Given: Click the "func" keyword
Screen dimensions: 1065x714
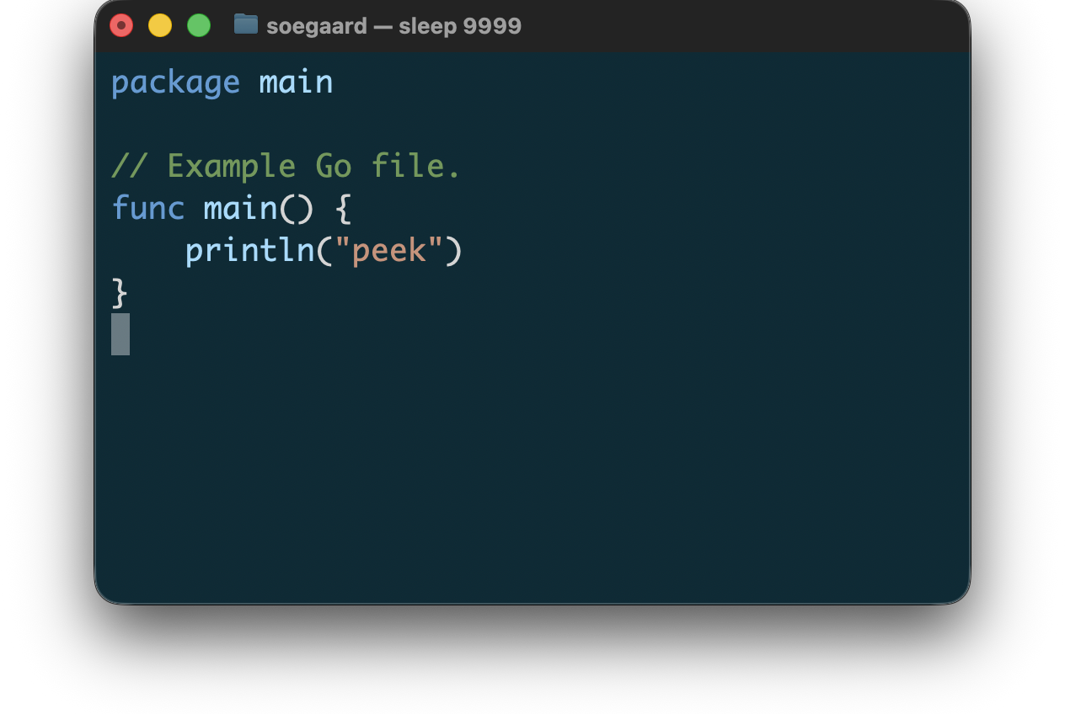Looking at the screenshot, I should pos(147,208).
